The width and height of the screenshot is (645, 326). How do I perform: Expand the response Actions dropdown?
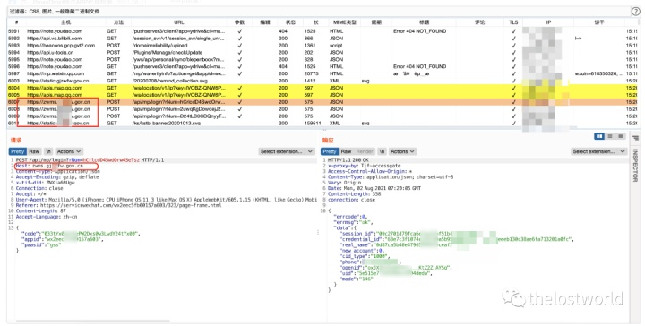pos(402,151)
